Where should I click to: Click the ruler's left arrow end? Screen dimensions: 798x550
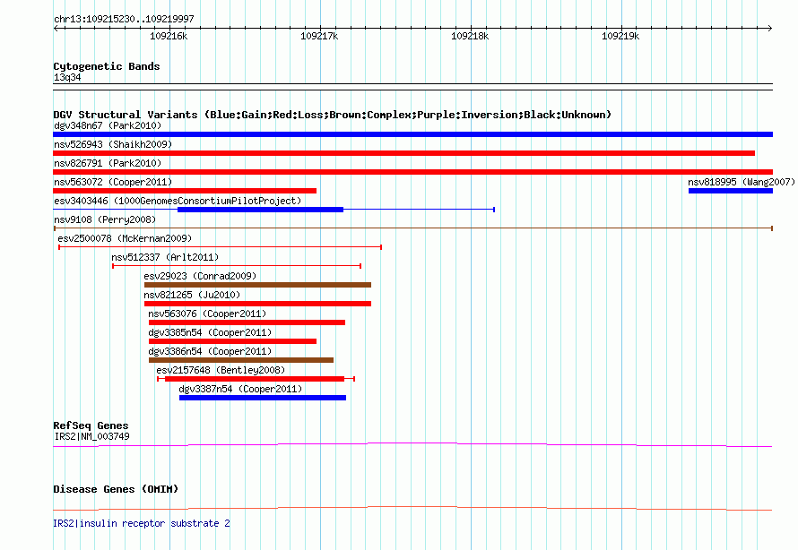(56, 28)
